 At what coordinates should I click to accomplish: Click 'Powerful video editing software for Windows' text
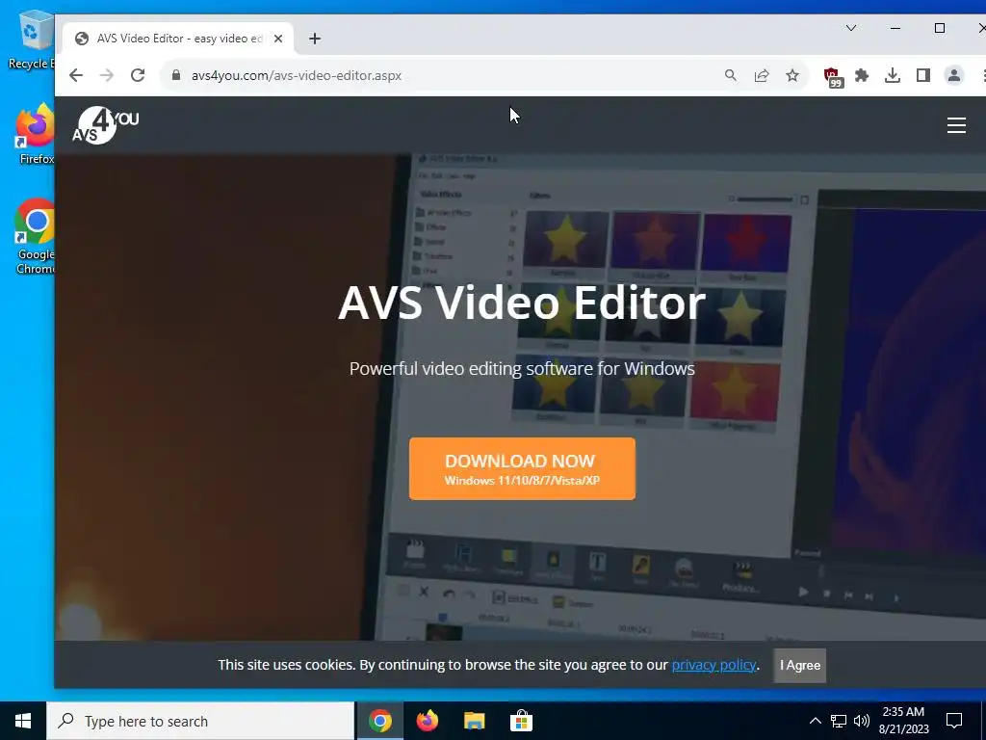(x=522, y=368)
